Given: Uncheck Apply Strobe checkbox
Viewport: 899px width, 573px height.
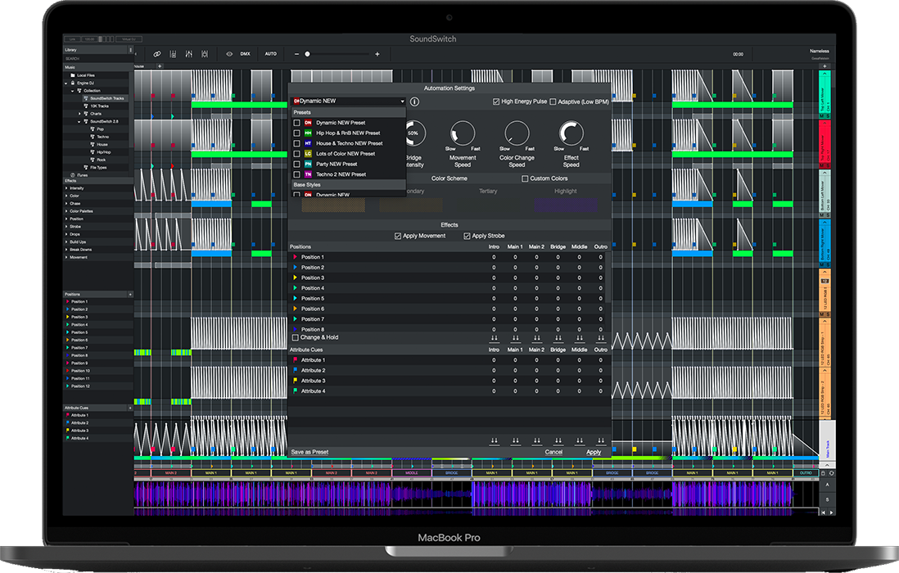Looking at the screenshot, I should pyautogui.click(x=467, y=236).
